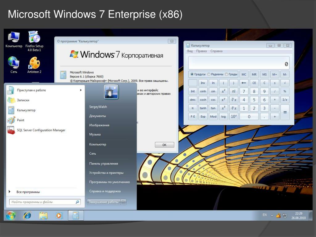Toggle the F-E notation key
The width and height of the screenshot is (316, 237).
(x=193, y=116)
